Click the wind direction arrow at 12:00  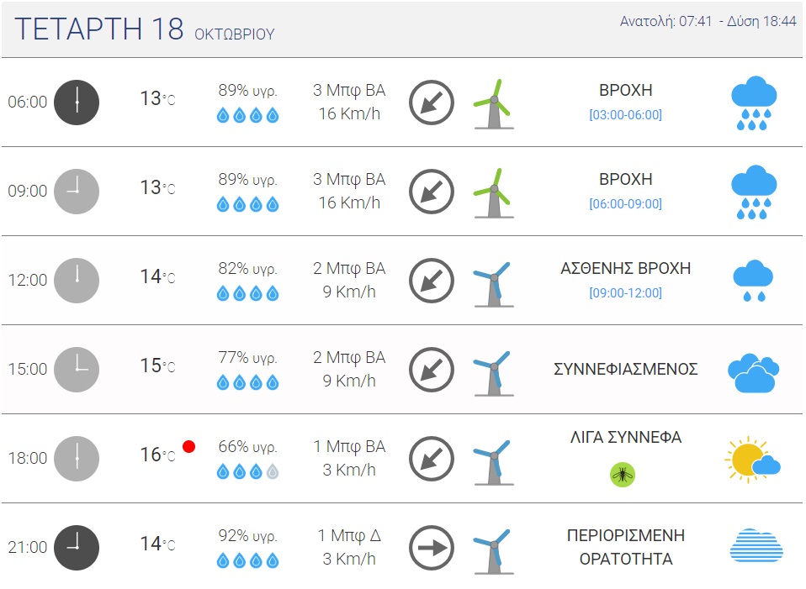pos(432,281)
